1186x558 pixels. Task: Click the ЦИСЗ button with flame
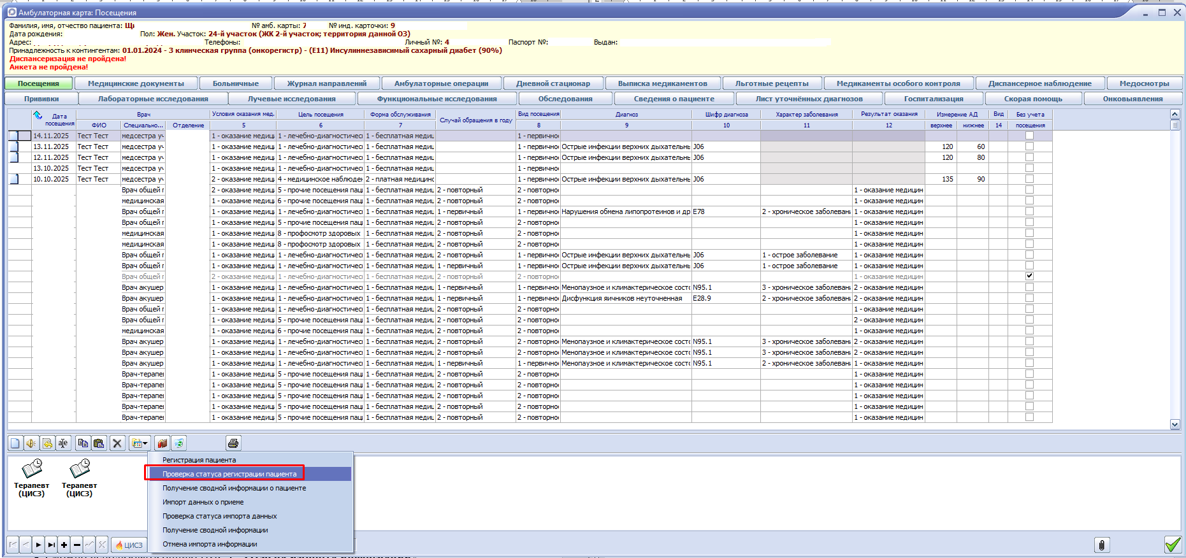tap(129, 545)
